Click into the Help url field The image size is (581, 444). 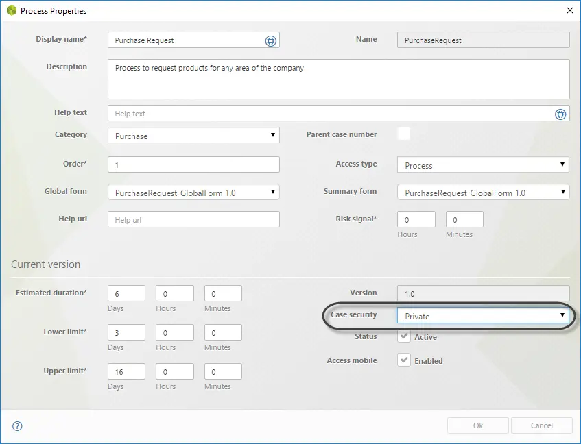pos(193,219)
